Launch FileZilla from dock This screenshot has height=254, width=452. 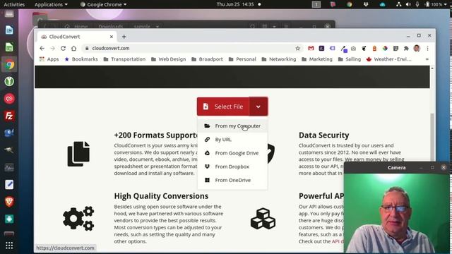(x=9, y=116)
